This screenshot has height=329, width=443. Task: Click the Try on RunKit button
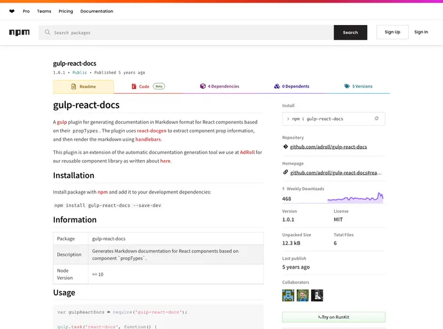click(x=334, y=317)
